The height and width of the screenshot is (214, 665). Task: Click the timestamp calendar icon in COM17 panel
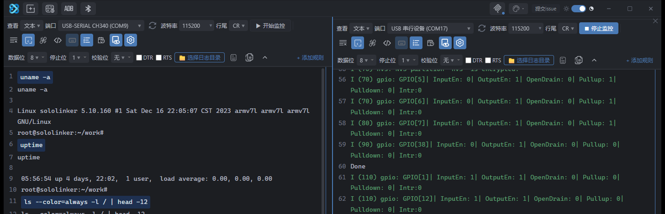(x=431, y=43)
